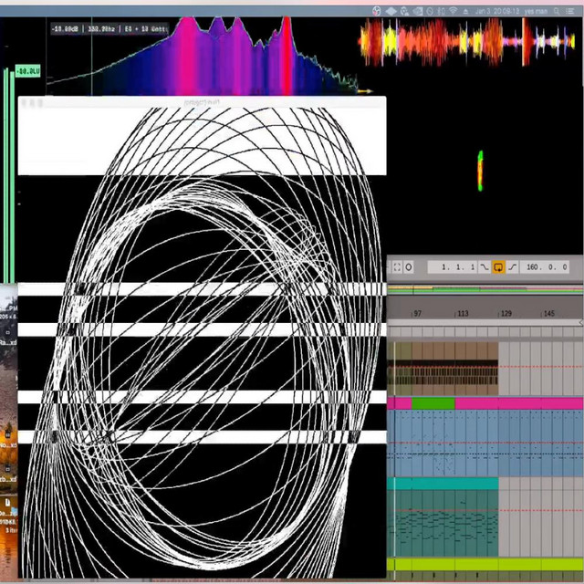584x584 pixels.
Task: Select the loop start position field 1.1.1
Action: 458,267
